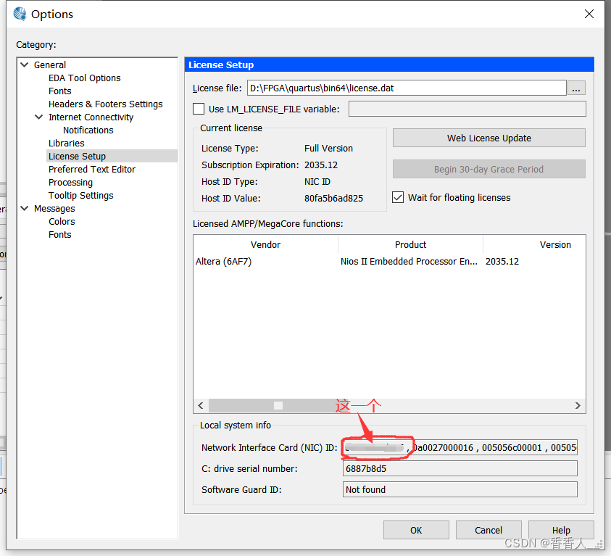Click the Cancel button
Image resolution: width=611 pixels, height=556 pixels.
[489, 531]
